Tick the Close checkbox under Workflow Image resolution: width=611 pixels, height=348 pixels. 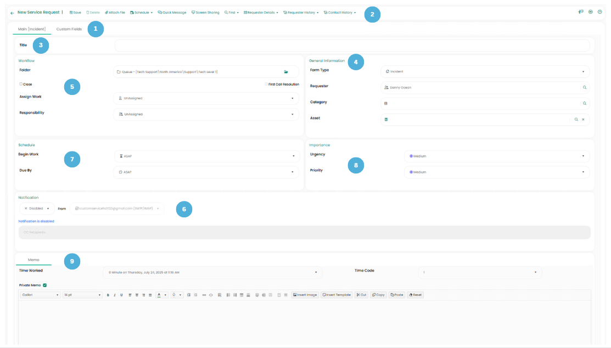tap(21, 85)
